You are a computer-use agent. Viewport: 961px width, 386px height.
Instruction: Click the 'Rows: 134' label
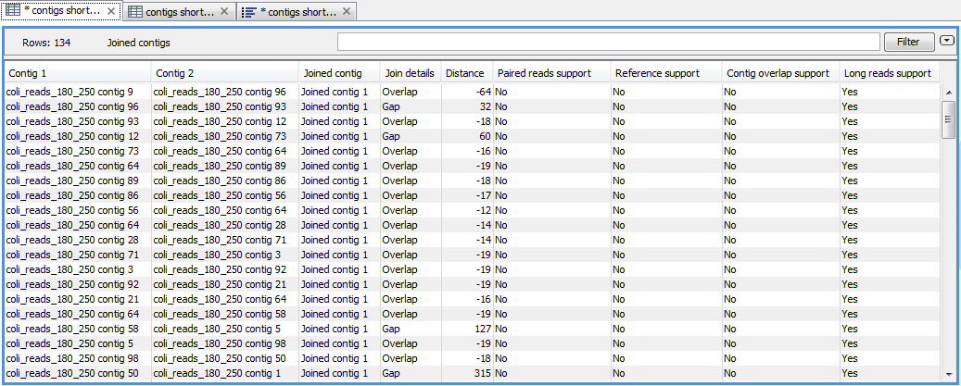(46, 43)
